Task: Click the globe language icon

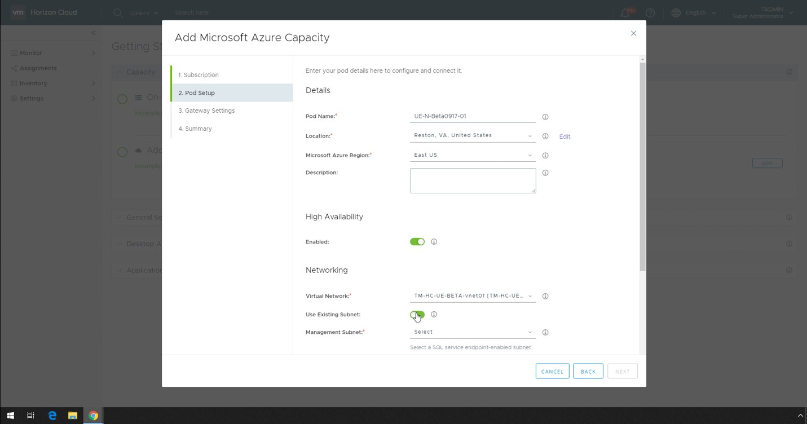Action: [676, 12]
